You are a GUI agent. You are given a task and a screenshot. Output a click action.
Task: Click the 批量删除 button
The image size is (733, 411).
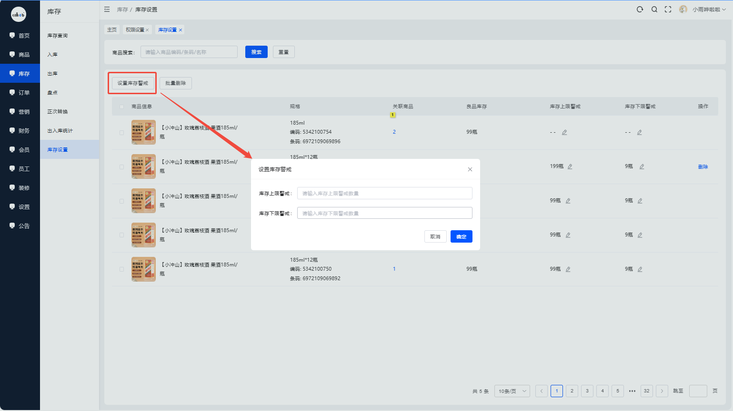(x=176, y=83)
